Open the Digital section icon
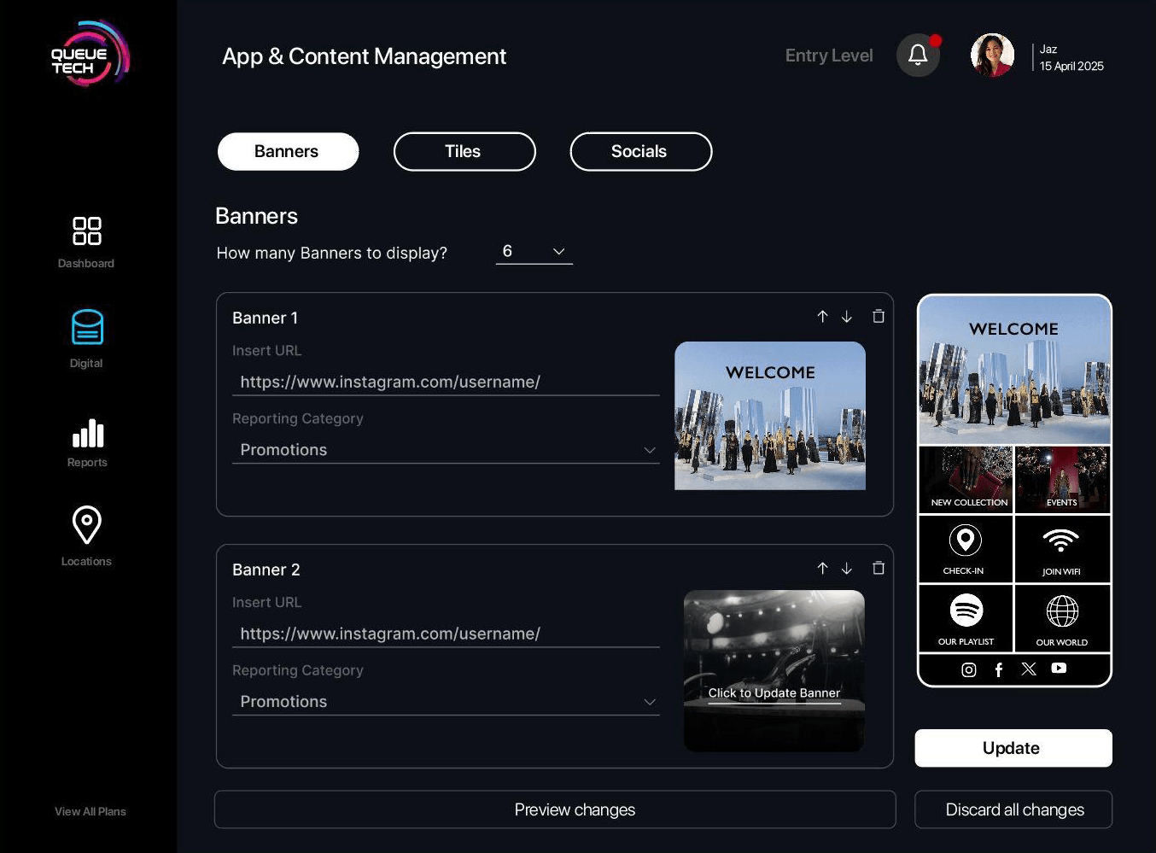This screenshot has width=1156, height=853. (x=86, y=328)
